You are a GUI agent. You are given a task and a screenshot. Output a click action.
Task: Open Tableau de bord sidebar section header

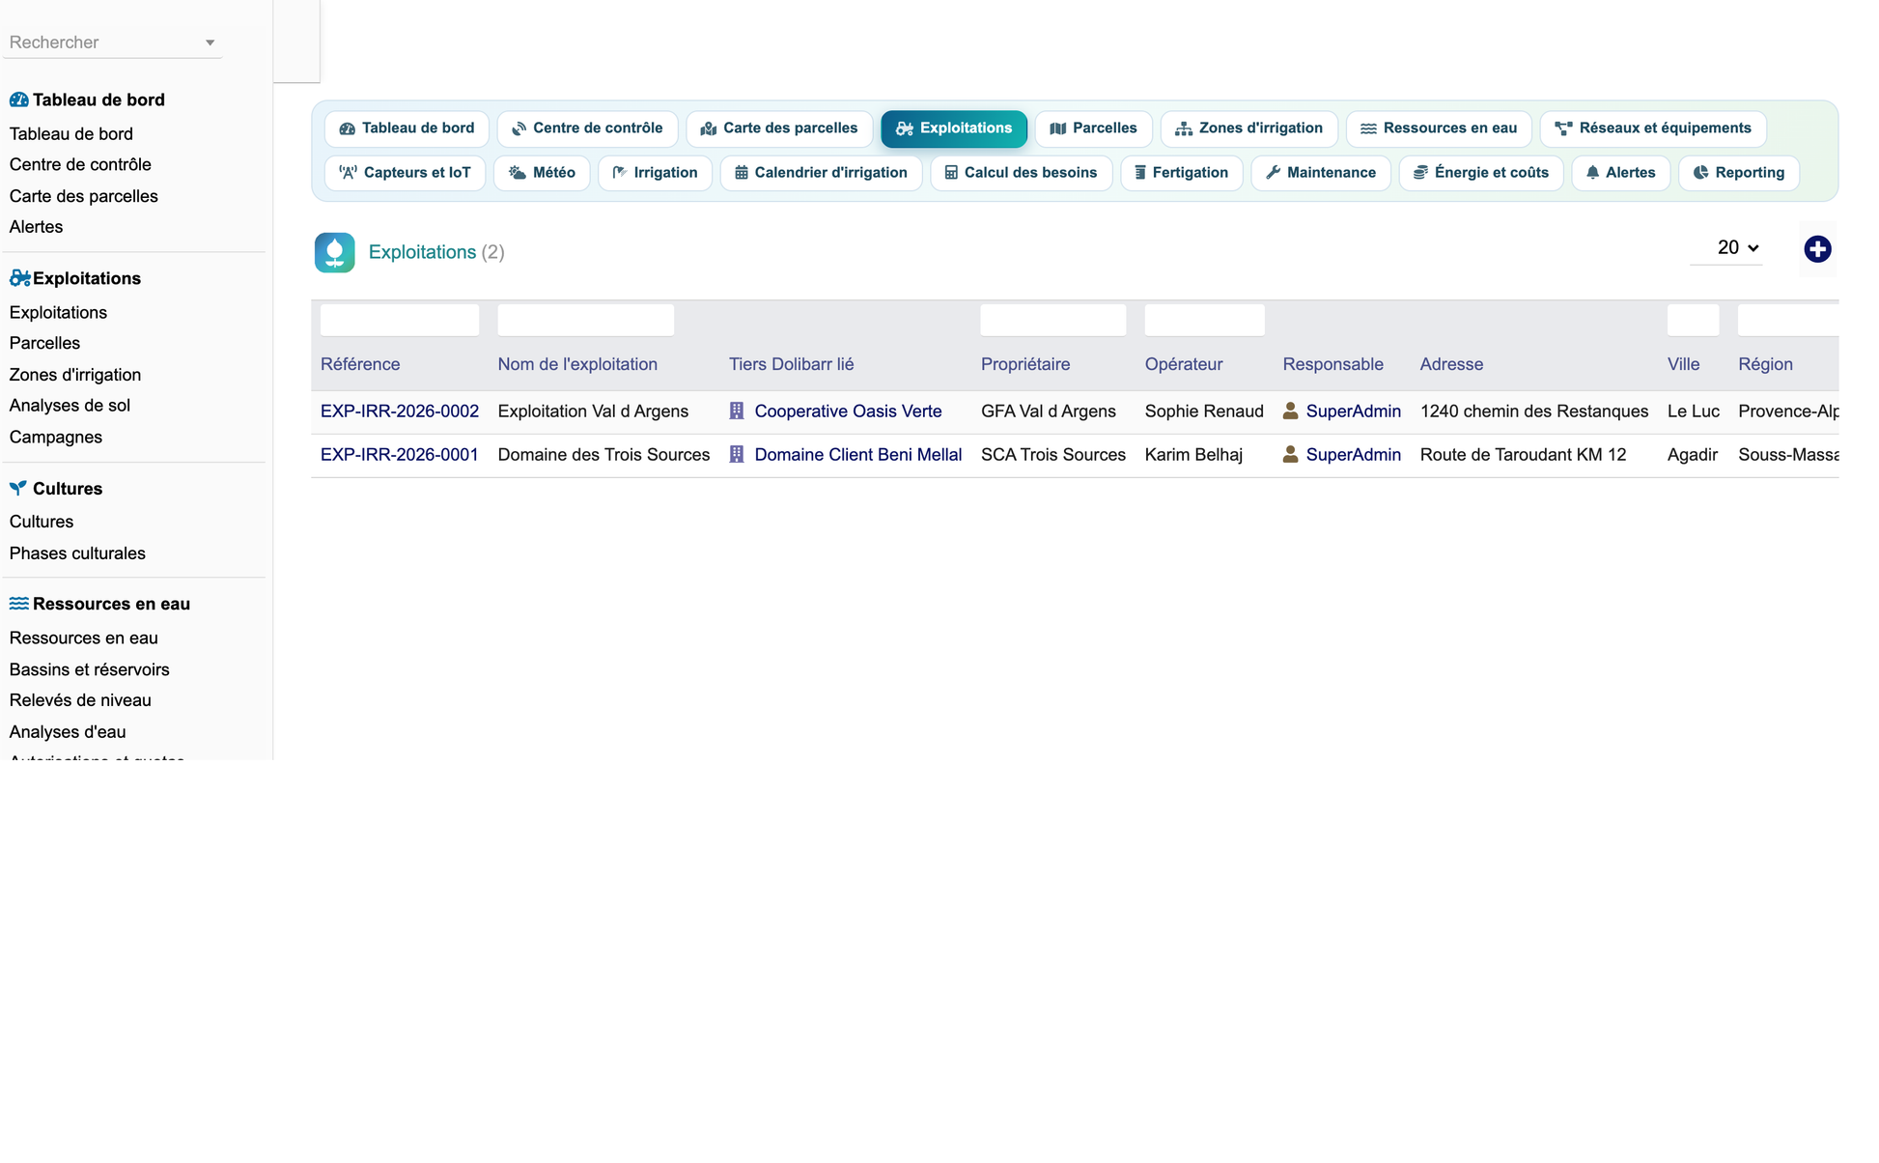(87, 100)
